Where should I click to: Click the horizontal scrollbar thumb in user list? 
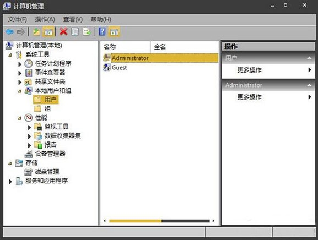click(x=135, y=221)
